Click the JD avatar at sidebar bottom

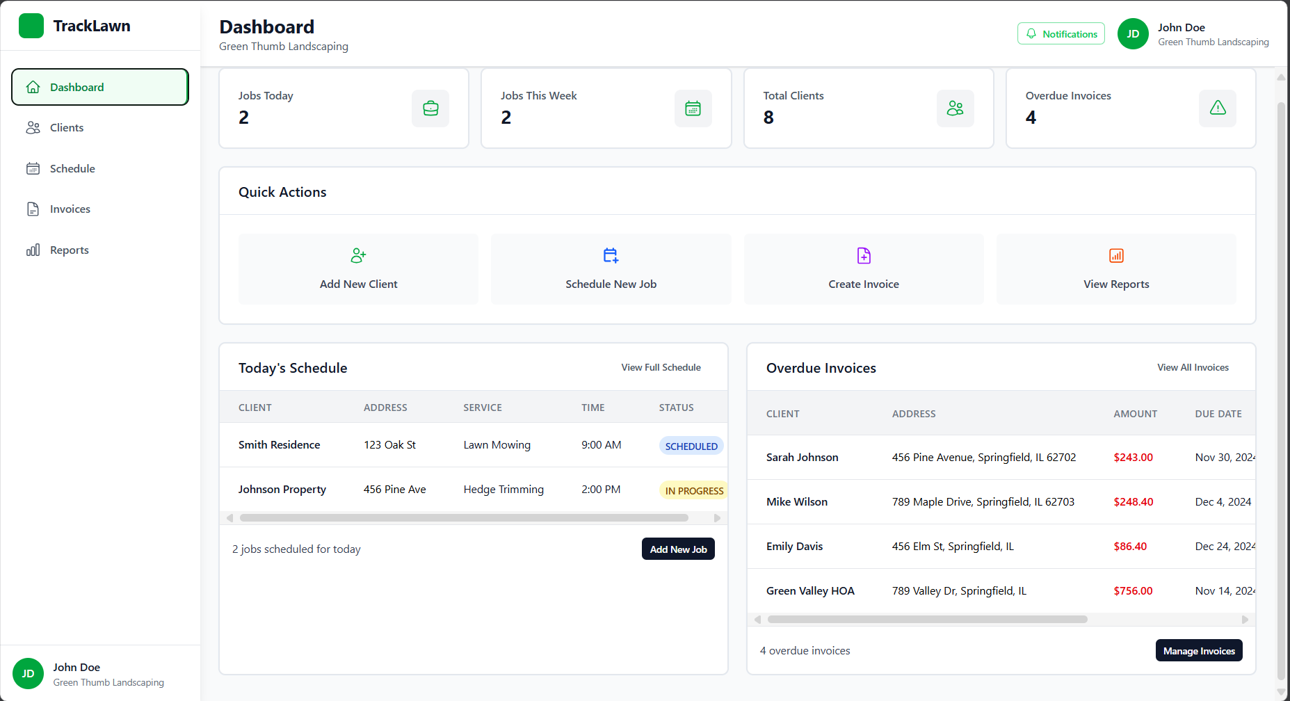pyautogui.click(x=28, y=673)
